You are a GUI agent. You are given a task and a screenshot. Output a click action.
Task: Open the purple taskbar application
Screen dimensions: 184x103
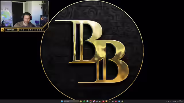click(94, 101)
